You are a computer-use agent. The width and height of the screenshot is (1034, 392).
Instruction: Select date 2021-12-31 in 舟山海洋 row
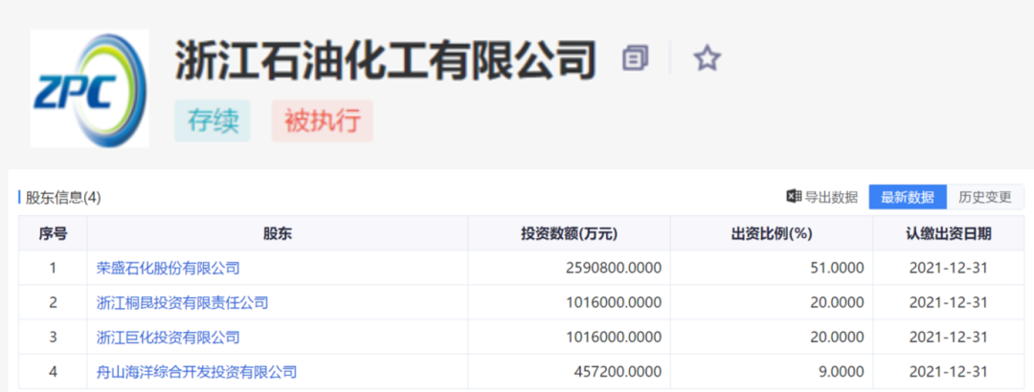(948, 372)
